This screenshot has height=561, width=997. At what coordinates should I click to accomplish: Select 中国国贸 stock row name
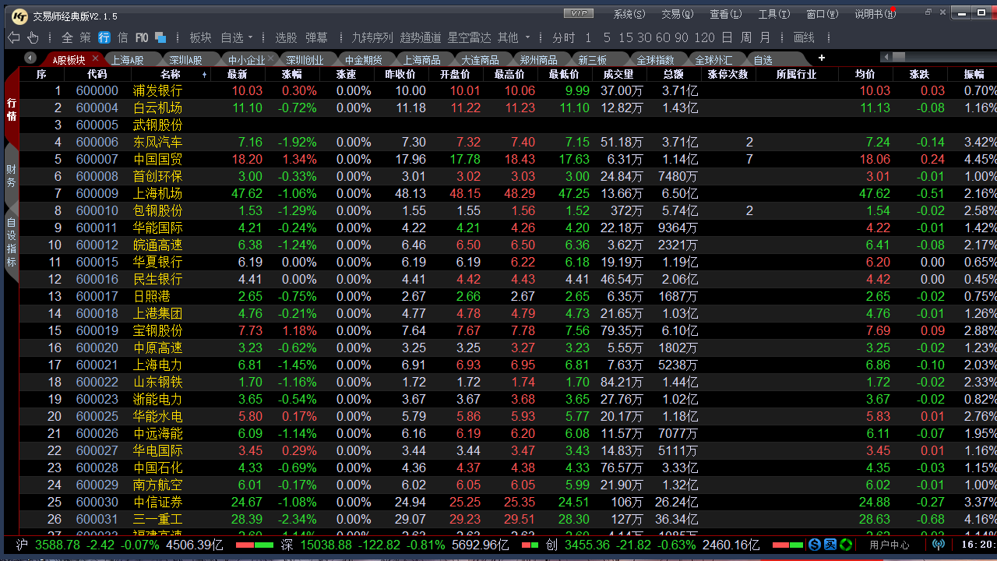157,159
